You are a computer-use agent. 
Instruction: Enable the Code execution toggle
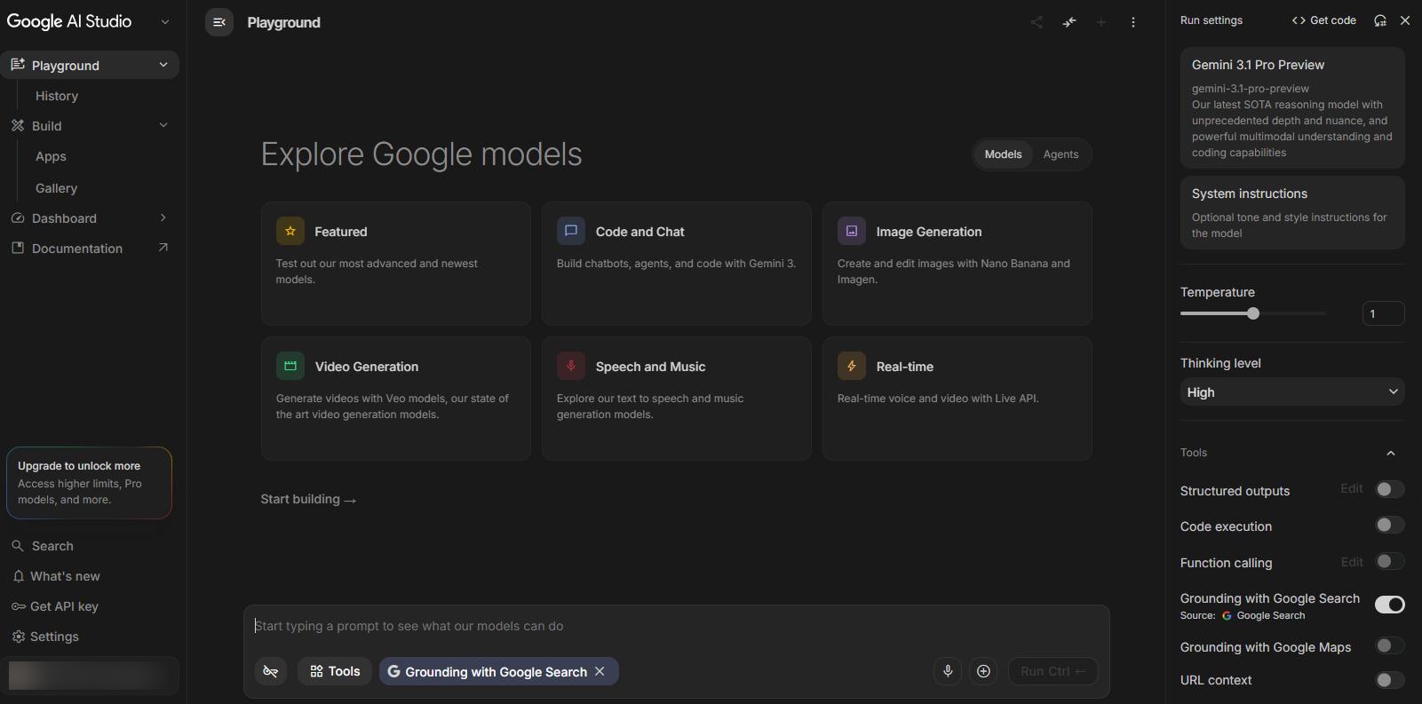click(1390, 526)
